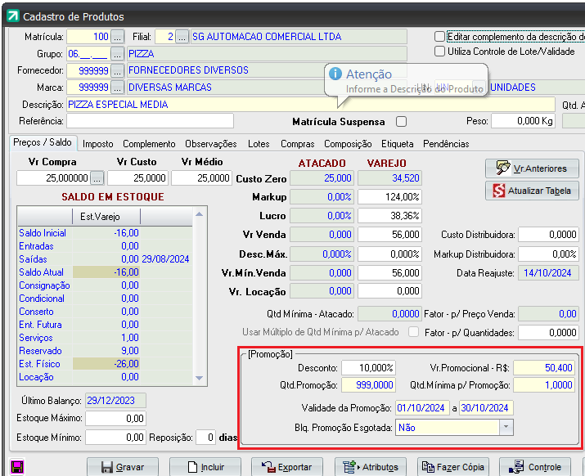Click the stock list scroll down arrow
The image size is (585, 476).
pos(200,378)
